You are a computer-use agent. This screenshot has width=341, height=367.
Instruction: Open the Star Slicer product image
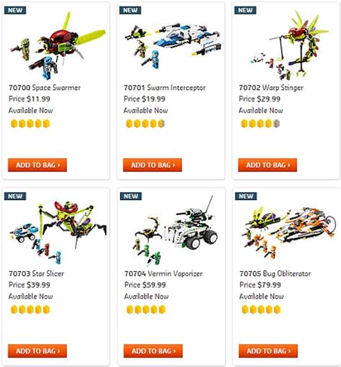click(58, 232)
